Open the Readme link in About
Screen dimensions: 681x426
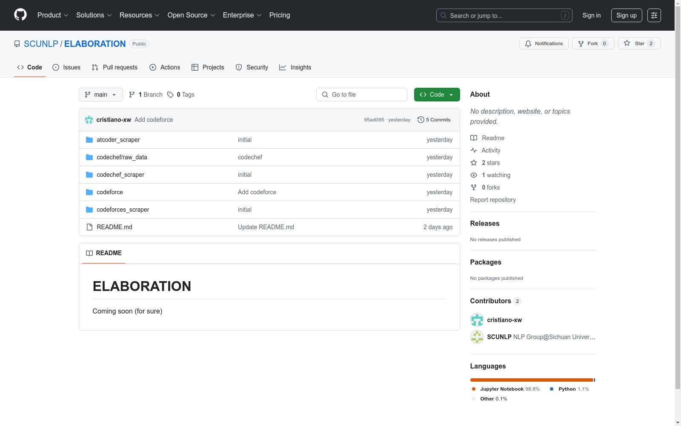(x=487, y=138)
